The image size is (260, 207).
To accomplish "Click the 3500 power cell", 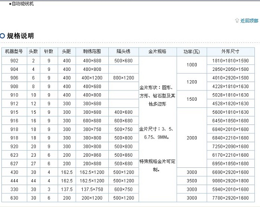I will [x=192, y=181].
